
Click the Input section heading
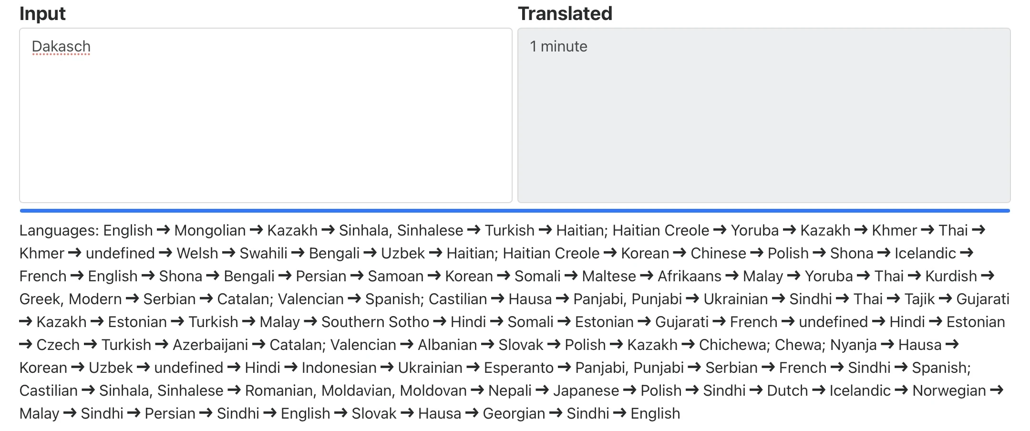pos(42,13)
